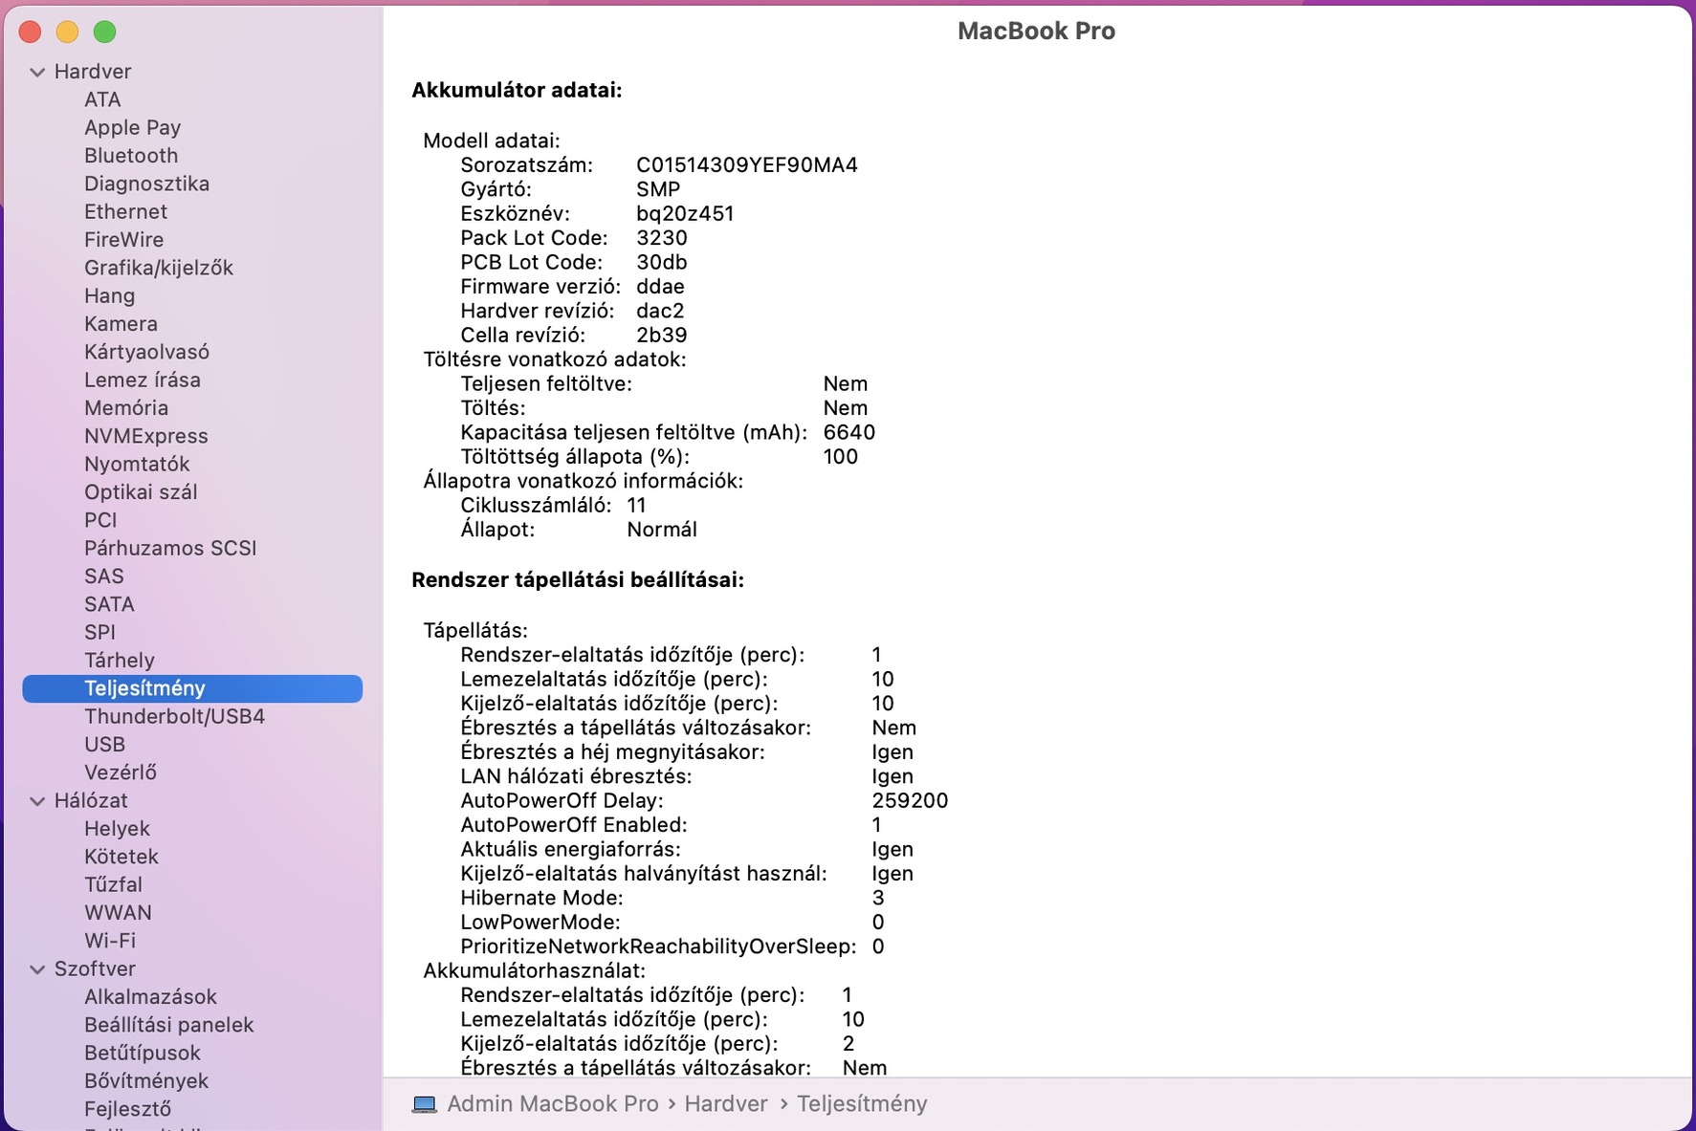Viewport: 1696px width, 1131px height.
Task: Select Ethernet in the sidebar
Action: (125, 211)
